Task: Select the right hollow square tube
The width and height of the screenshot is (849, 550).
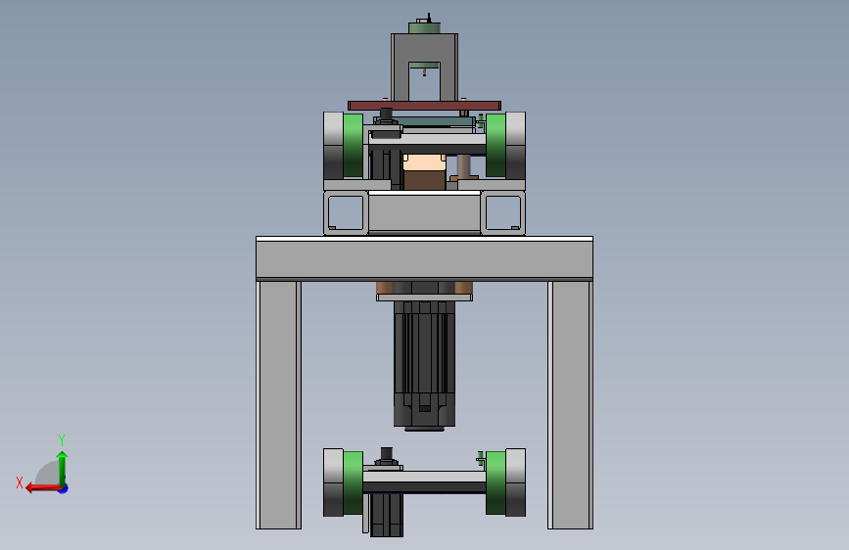Action: (503, 212)
